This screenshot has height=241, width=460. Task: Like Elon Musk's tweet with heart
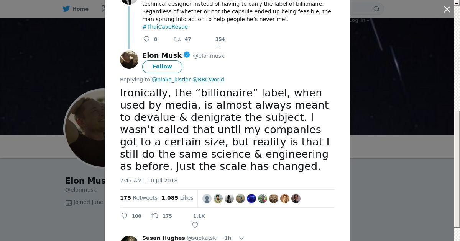click(195, 225)
